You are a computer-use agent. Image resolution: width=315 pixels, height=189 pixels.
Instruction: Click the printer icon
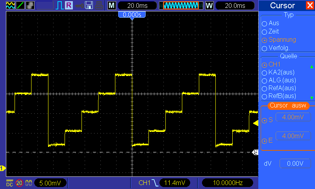[x=99, y=6]
